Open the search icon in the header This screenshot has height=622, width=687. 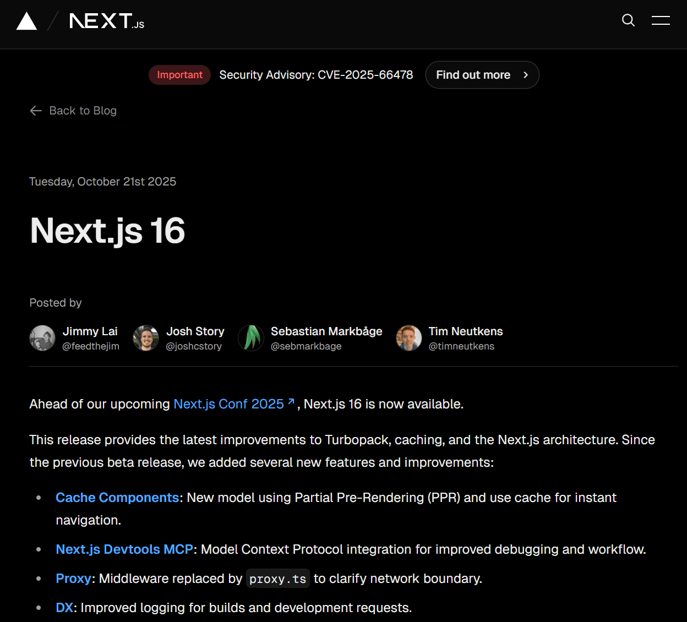tap(628, 20)
